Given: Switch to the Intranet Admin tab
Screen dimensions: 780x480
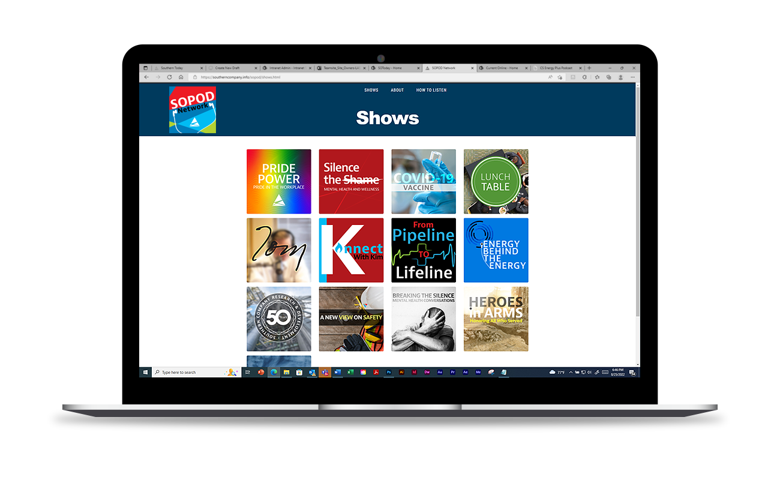Looking at the screenshot, I should 287,68.
